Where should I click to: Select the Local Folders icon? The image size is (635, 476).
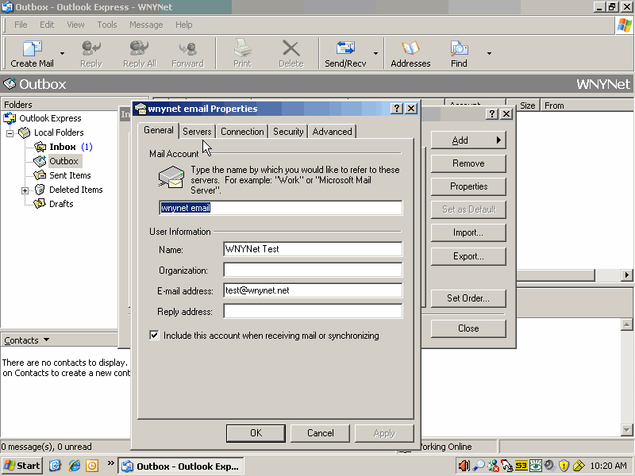point(25,132)
